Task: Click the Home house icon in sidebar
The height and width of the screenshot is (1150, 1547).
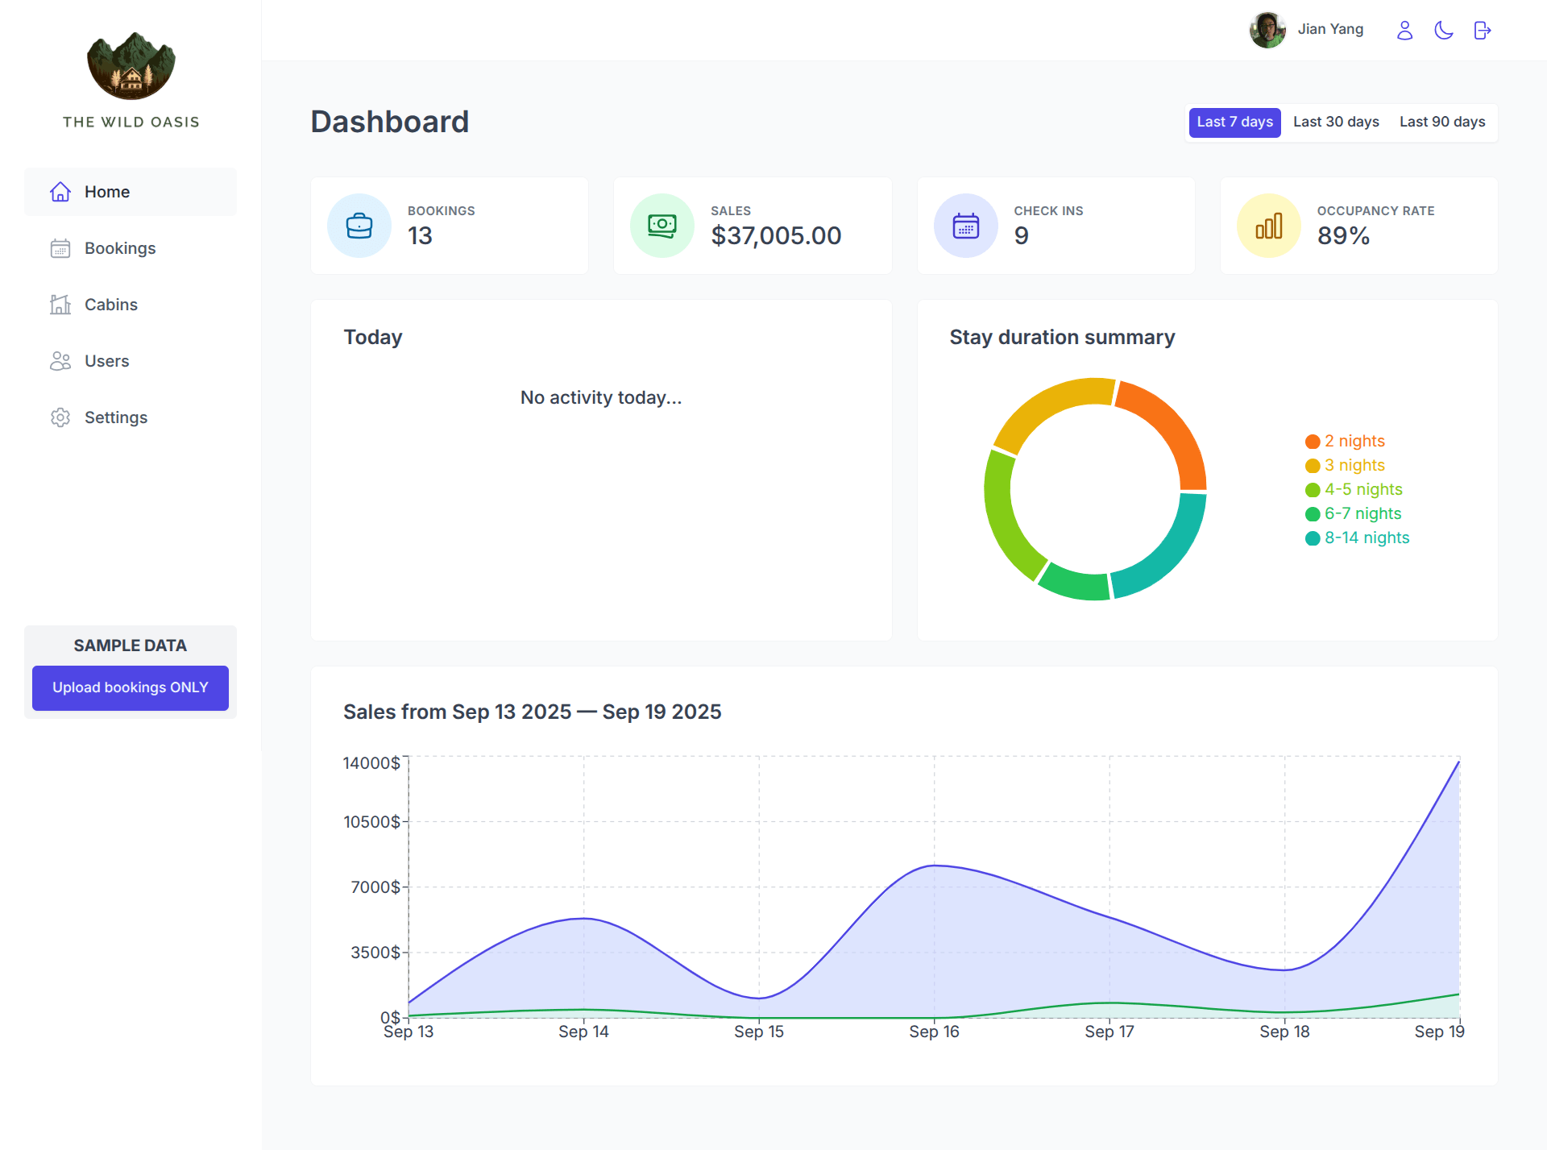Action: click(x=60, y=192)
